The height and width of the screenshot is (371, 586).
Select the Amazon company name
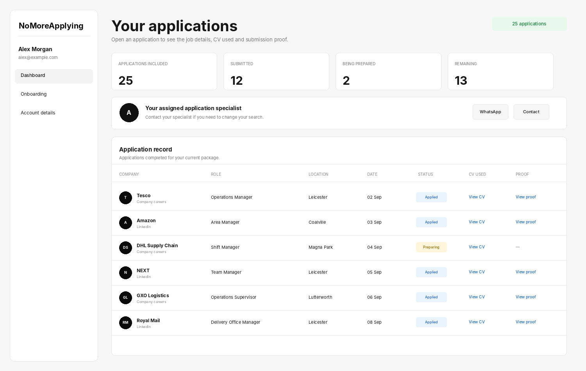[146, 221]
